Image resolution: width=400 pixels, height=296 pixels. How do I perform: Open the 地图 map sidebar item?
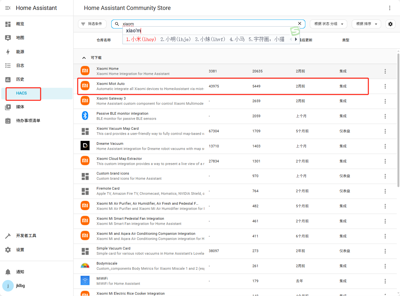click(37, 38)
